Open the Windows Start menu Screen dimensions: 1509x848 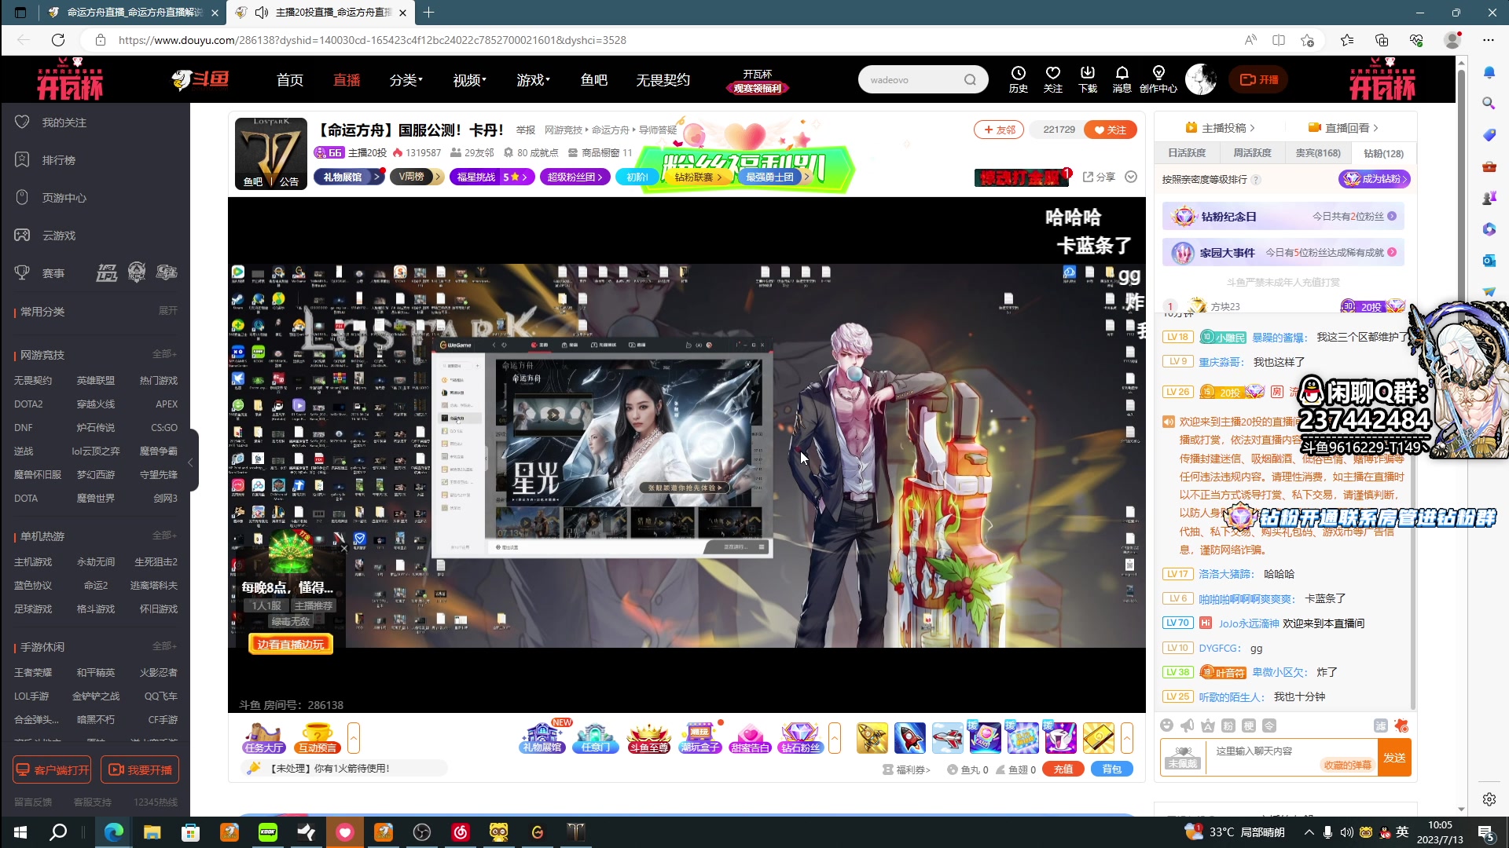tap(20, 832)
